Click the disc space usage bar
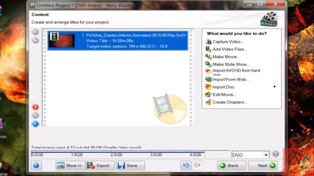The image size is (314, 176). click(x=130, y=154)
